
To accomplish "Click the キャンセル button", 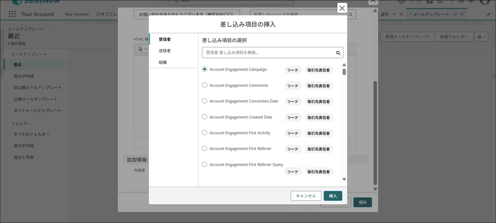I will pyautogui.click(x=306, y=196).
